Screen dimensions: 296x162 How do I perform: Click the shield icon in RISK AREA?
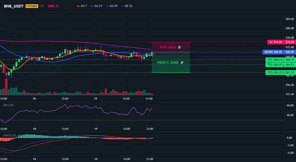[x=179, y=47]
